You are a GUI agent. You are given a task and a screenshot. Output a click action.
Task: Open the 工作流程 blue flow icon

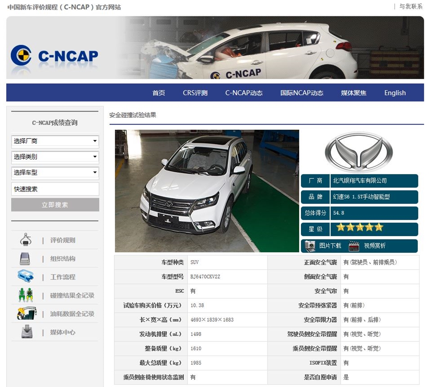tap(26, 276)
